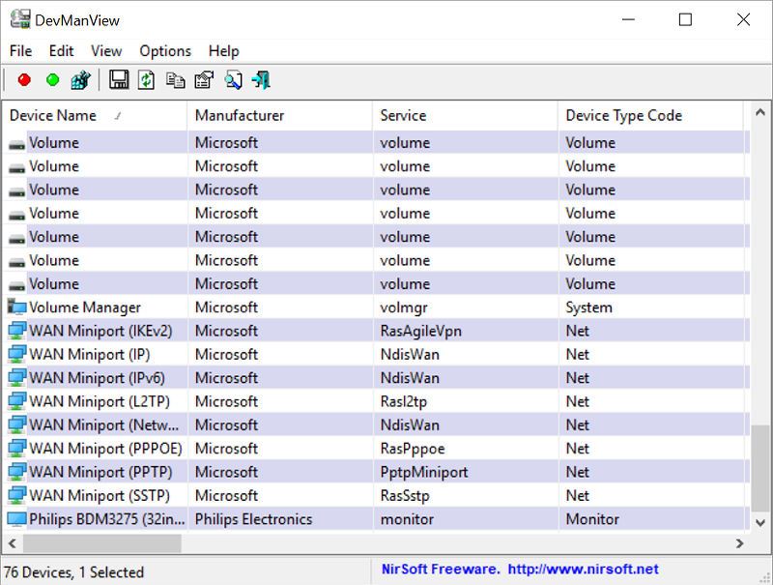
Task: Select the Volume Manager row name
Action: [x=85, y=307]
